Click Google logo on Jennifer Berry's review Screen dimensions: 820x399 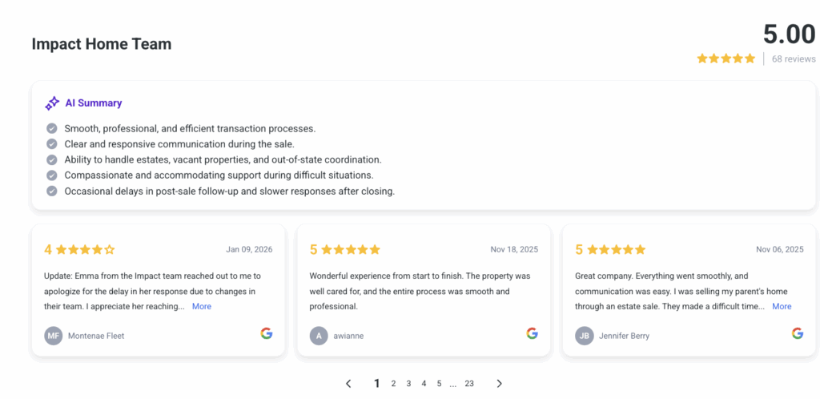pos(798,333)
